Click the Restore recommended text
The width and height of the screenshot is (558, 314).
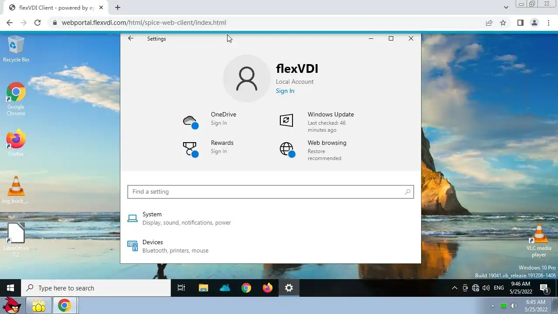pyautogui.click(x=325, y=155)
